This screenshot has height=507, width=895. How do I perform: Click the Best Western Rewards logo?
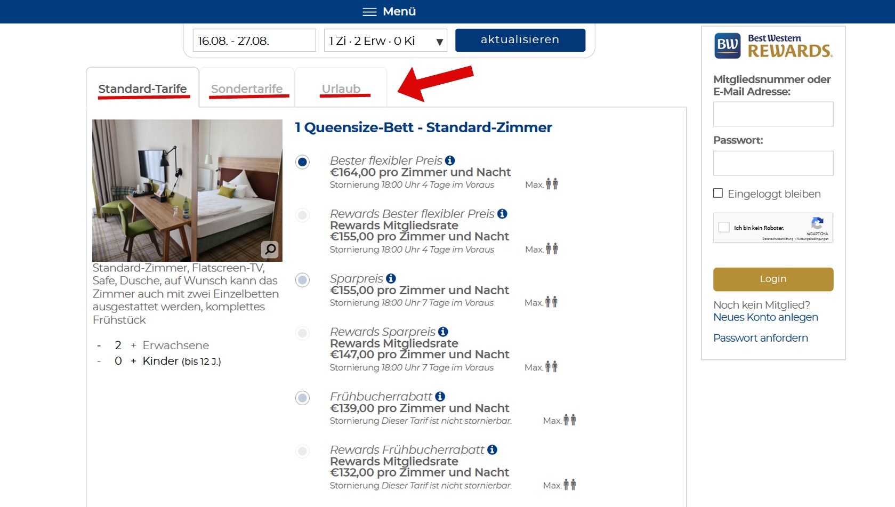[x=773, y=46]
